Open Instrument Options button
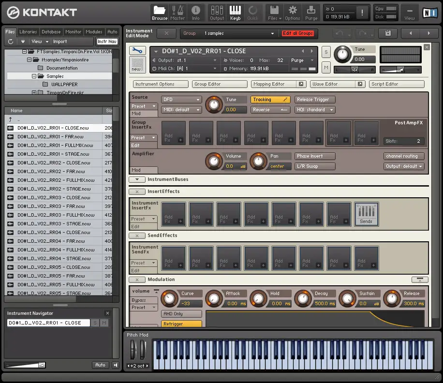443x383 pixels. 161,84
